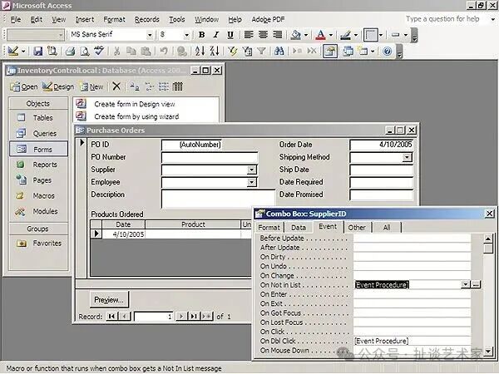Click the Save toolbar icon
Screen dimensions: 499x374
click(x=38, y=52)
